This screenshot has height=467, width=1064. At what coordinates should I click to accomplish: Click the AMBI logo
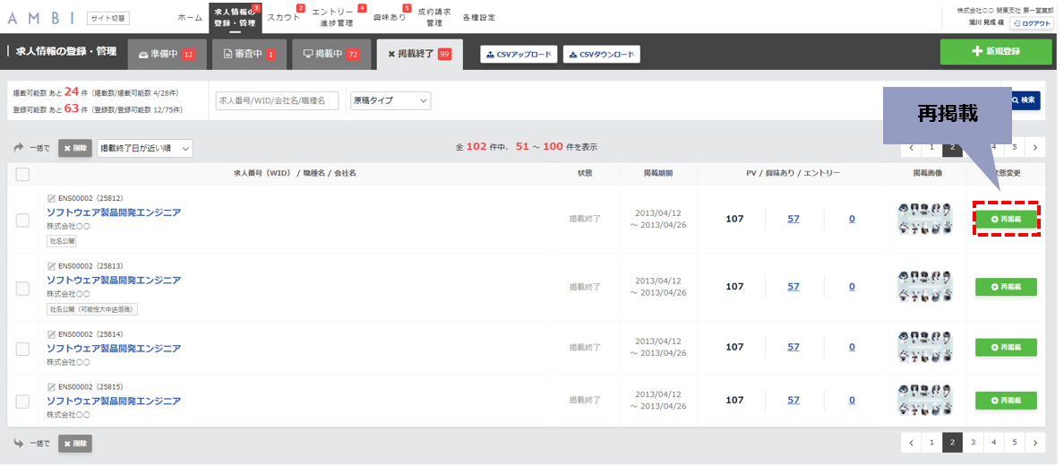tap(40, 18)
